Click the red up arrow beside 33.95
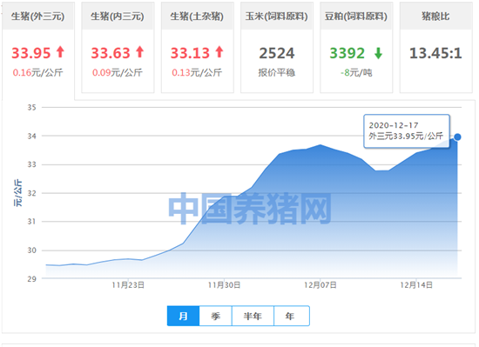 (60, 52)
